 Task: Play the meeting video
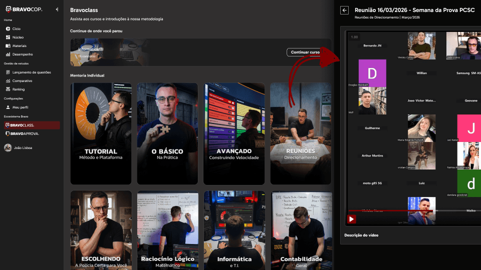click(x=352, y=219)
